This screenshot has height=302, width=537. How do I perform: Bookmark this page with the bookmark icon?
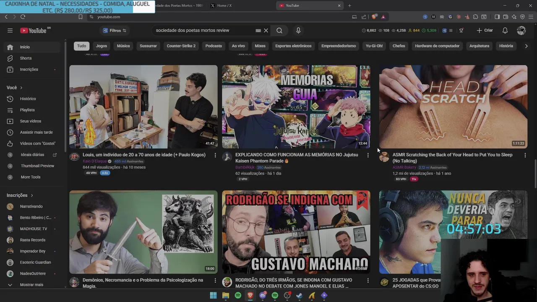[81, 17]
